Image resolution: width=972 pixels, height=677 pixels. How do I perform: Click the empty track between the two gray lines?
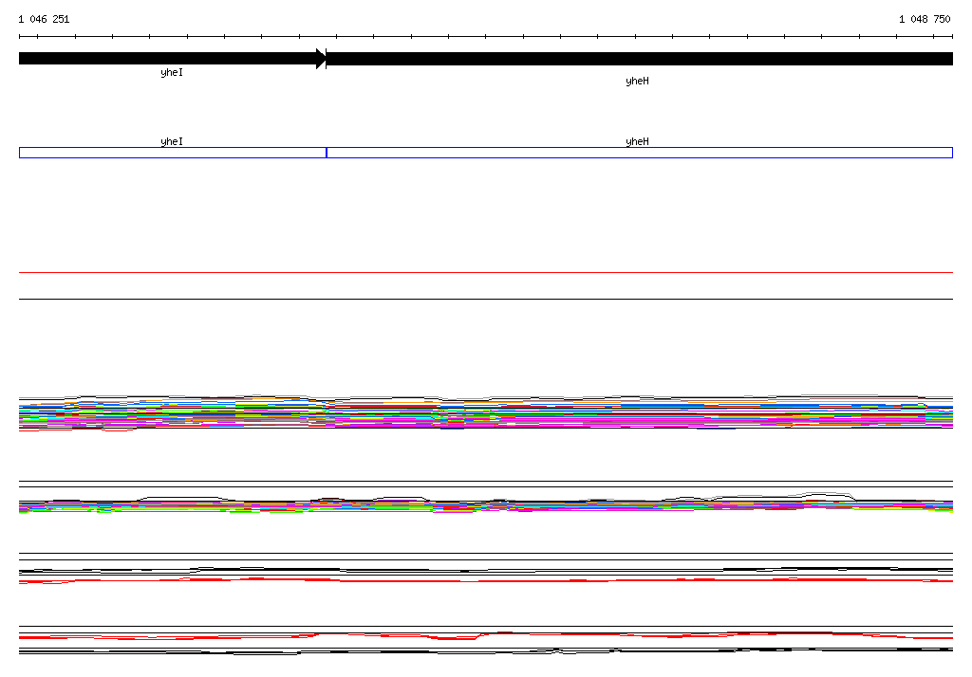click(x=485, y=285)
